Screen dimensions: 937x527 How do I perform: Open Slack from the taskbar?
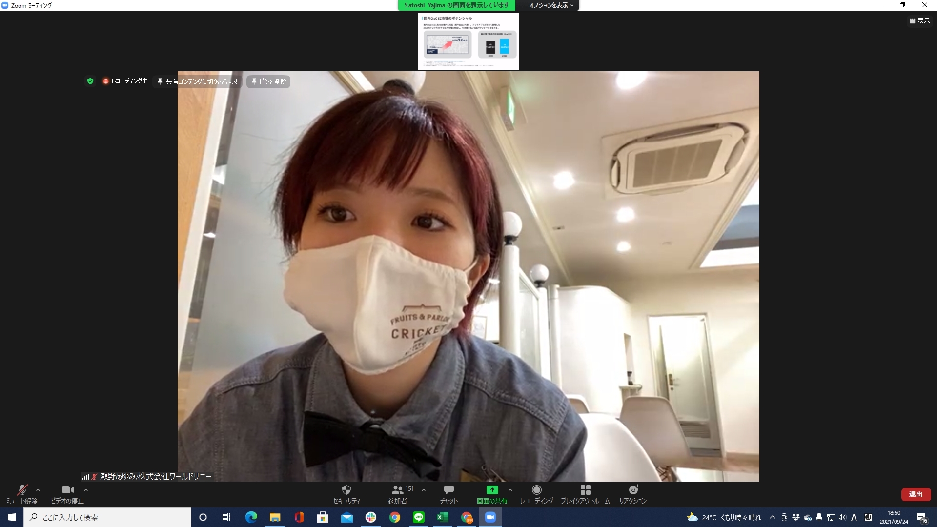pyautogui.click(x=371, y=517)
